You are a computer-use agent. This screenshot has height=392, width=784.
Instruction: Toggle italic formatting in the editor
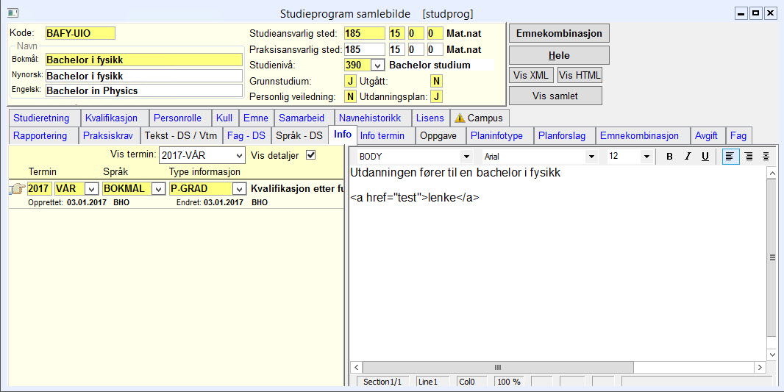coord(688,157)
